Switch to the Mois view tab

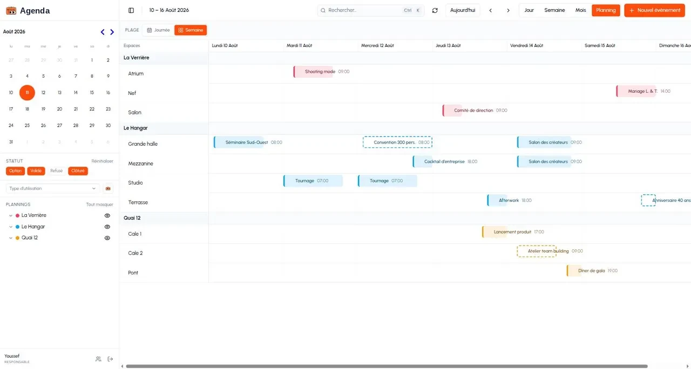click(580, 10)
